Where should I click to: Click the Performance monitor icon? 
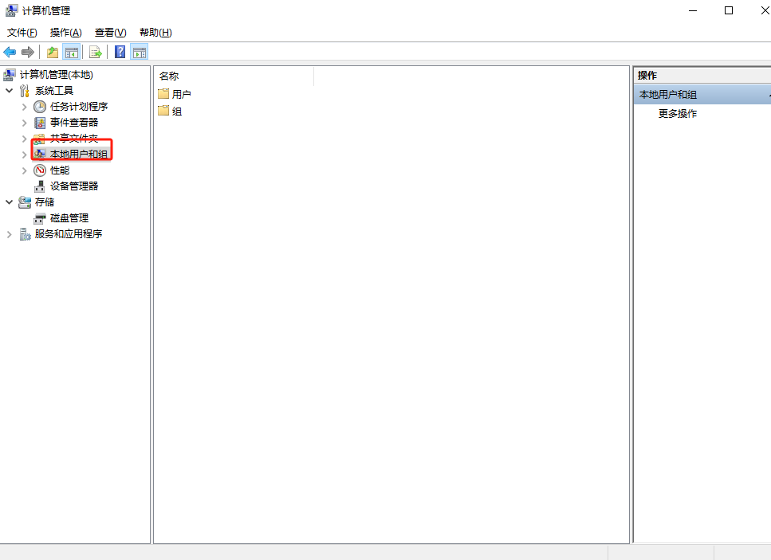pyautogui.click(x=40, y=170)
